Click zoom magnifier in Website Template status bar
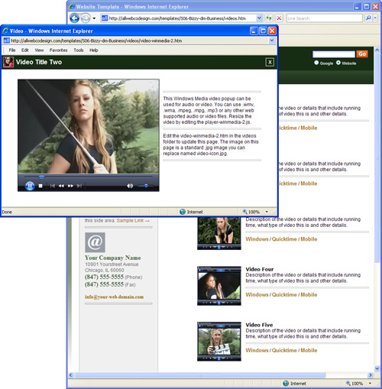382x389 pixels. [348, 383]
